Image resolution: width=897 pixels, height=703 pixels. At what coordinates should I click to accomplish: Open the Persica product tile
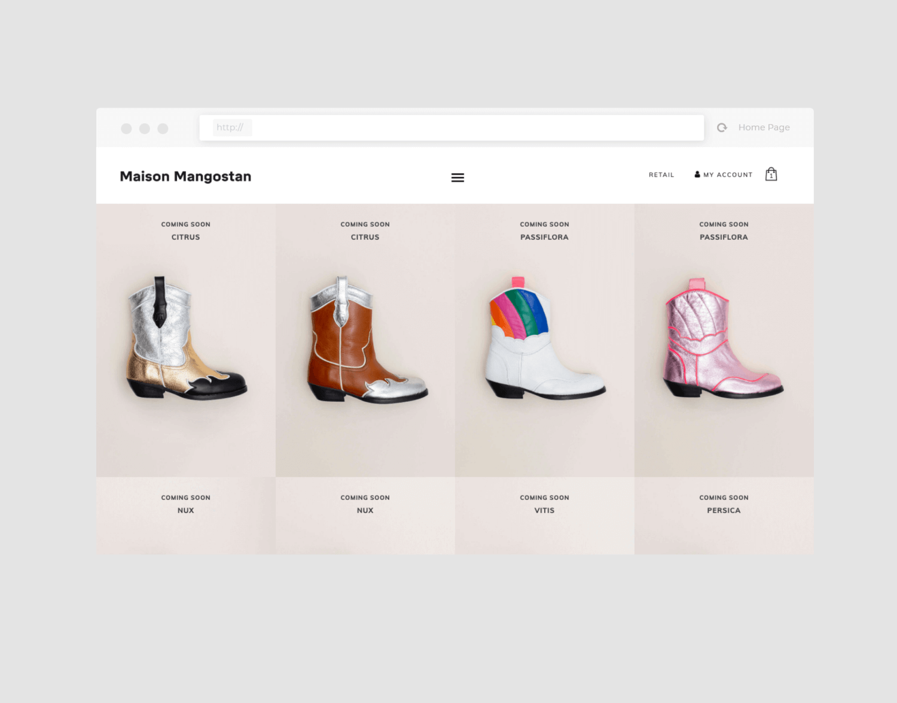point(724,515)
